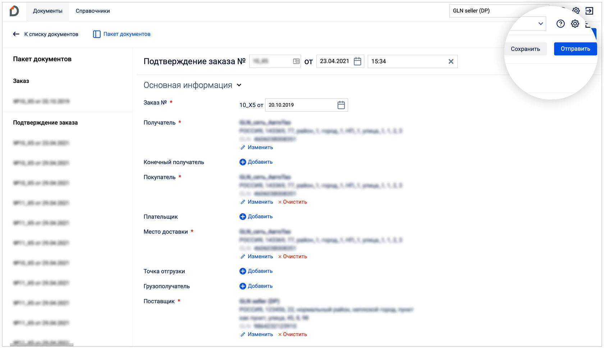Click the app logo in the header
Screen dimensions: 604x352
click(x=14, y=11)
